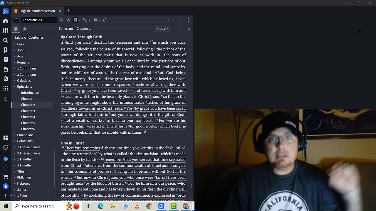The width and height of the screenshot is (376, 211).
Task: Click the Logos command box icon at top
Action: (6, 11)
